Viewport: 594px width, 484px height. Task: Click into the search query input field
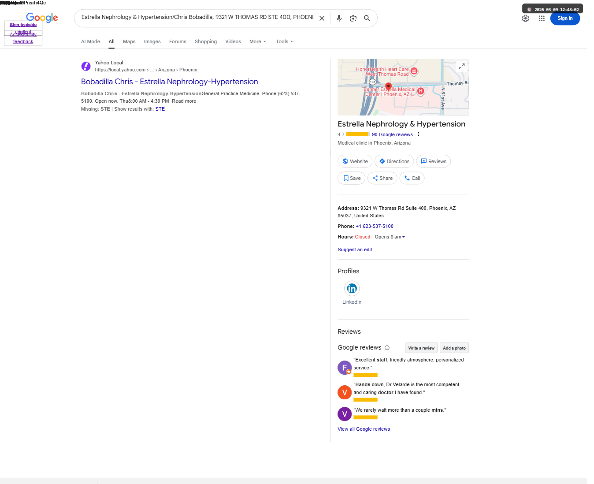[x=197, y=17]
